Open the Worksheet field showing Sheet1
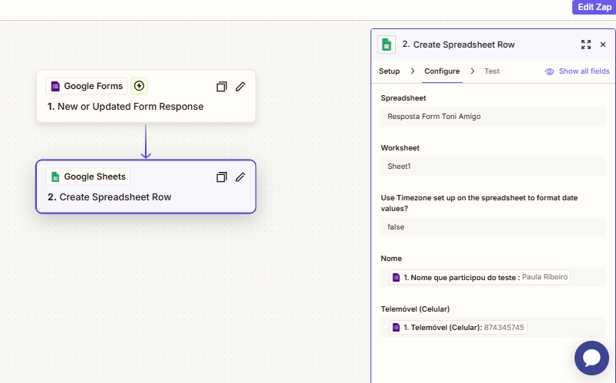The image size is (616, 383). 492,166
